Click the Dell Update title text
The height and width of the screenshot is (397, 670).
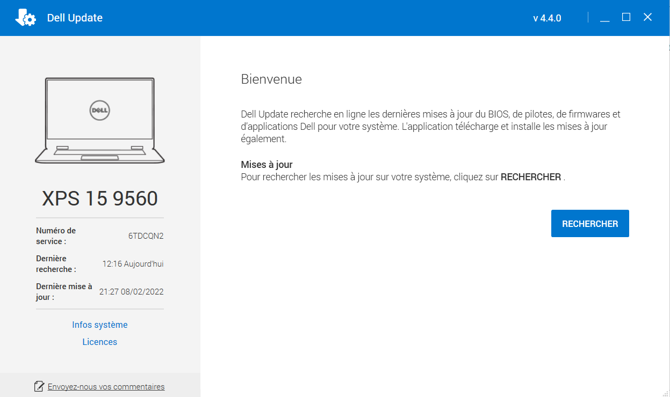point(75,18)
